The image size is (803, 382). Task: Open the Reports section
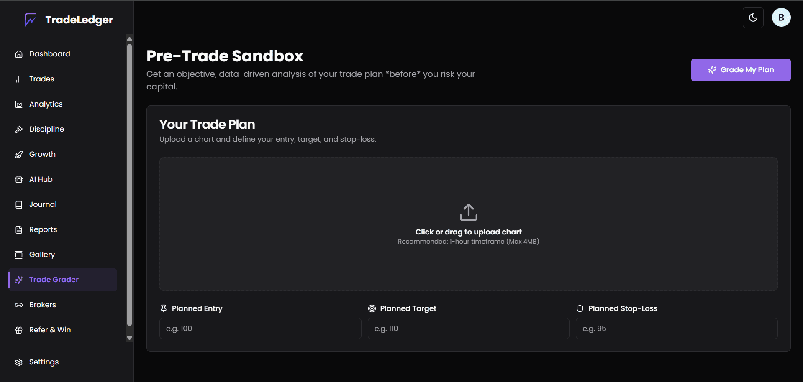pyautogui.click(x=43, y=229)
